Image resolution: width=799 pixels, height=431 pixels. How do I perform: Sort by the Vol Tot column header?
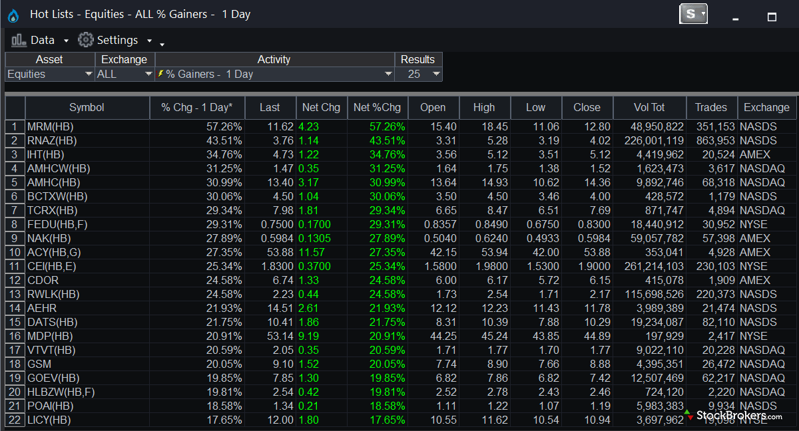click(649, 107)
